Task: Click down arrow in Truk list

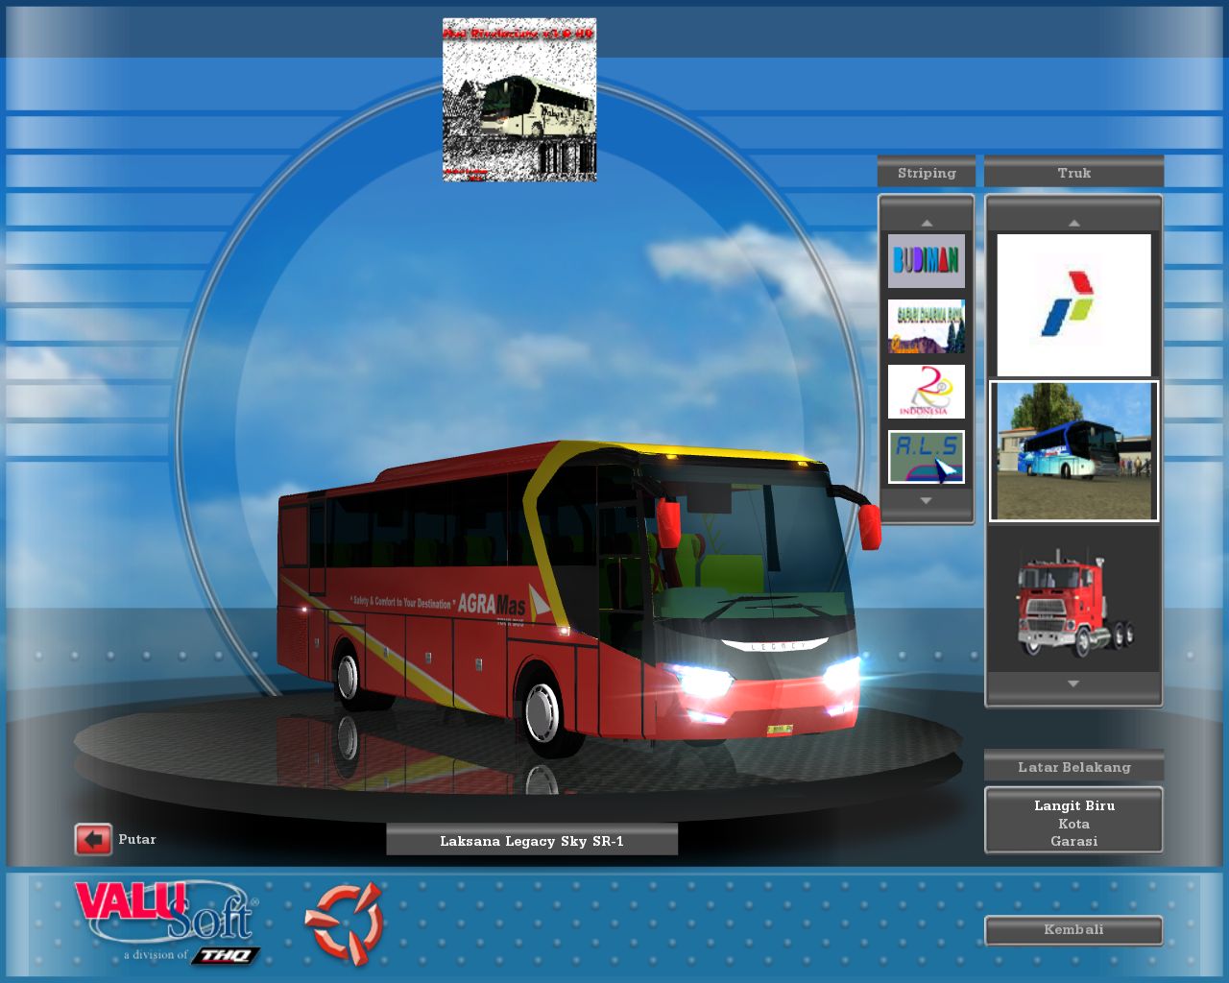Action: point(1073,684)
